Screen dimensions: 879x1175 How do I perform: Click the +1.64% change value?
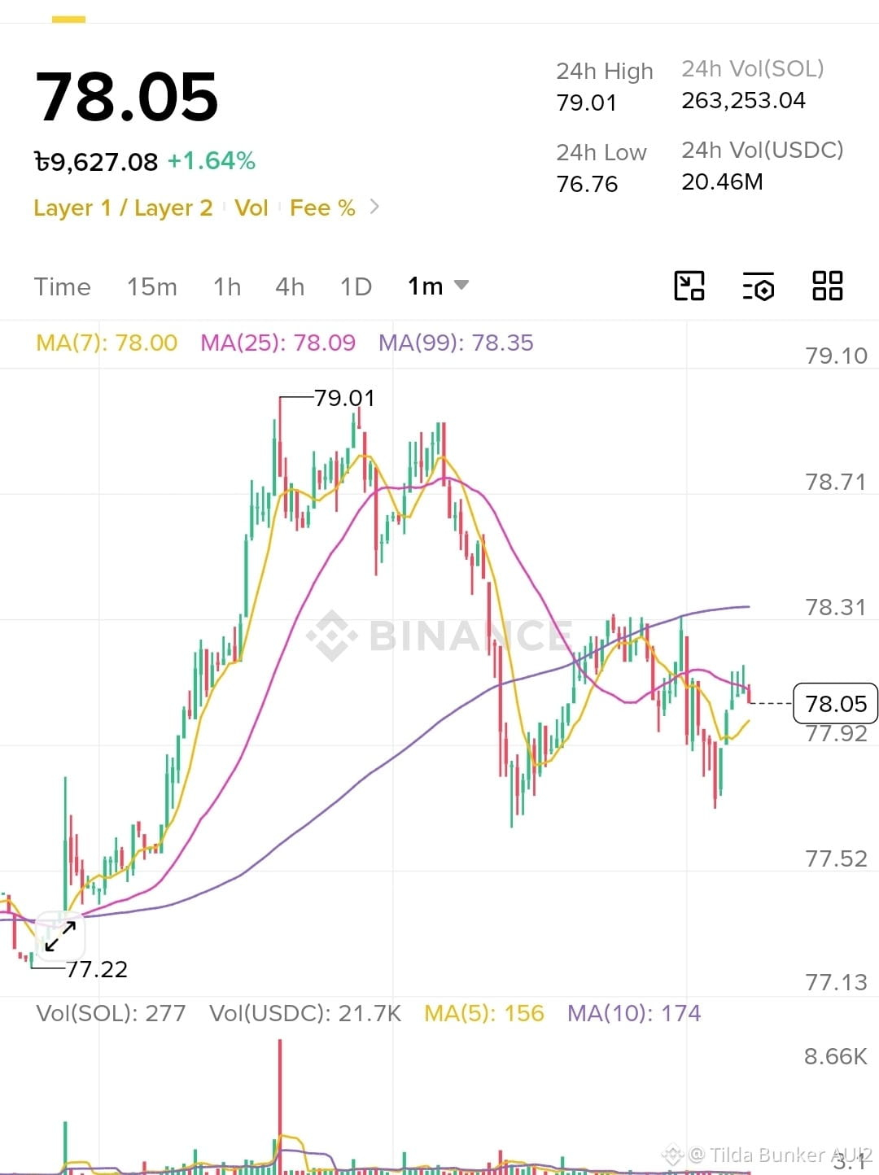pyautogui.click(x=212, y=161)
